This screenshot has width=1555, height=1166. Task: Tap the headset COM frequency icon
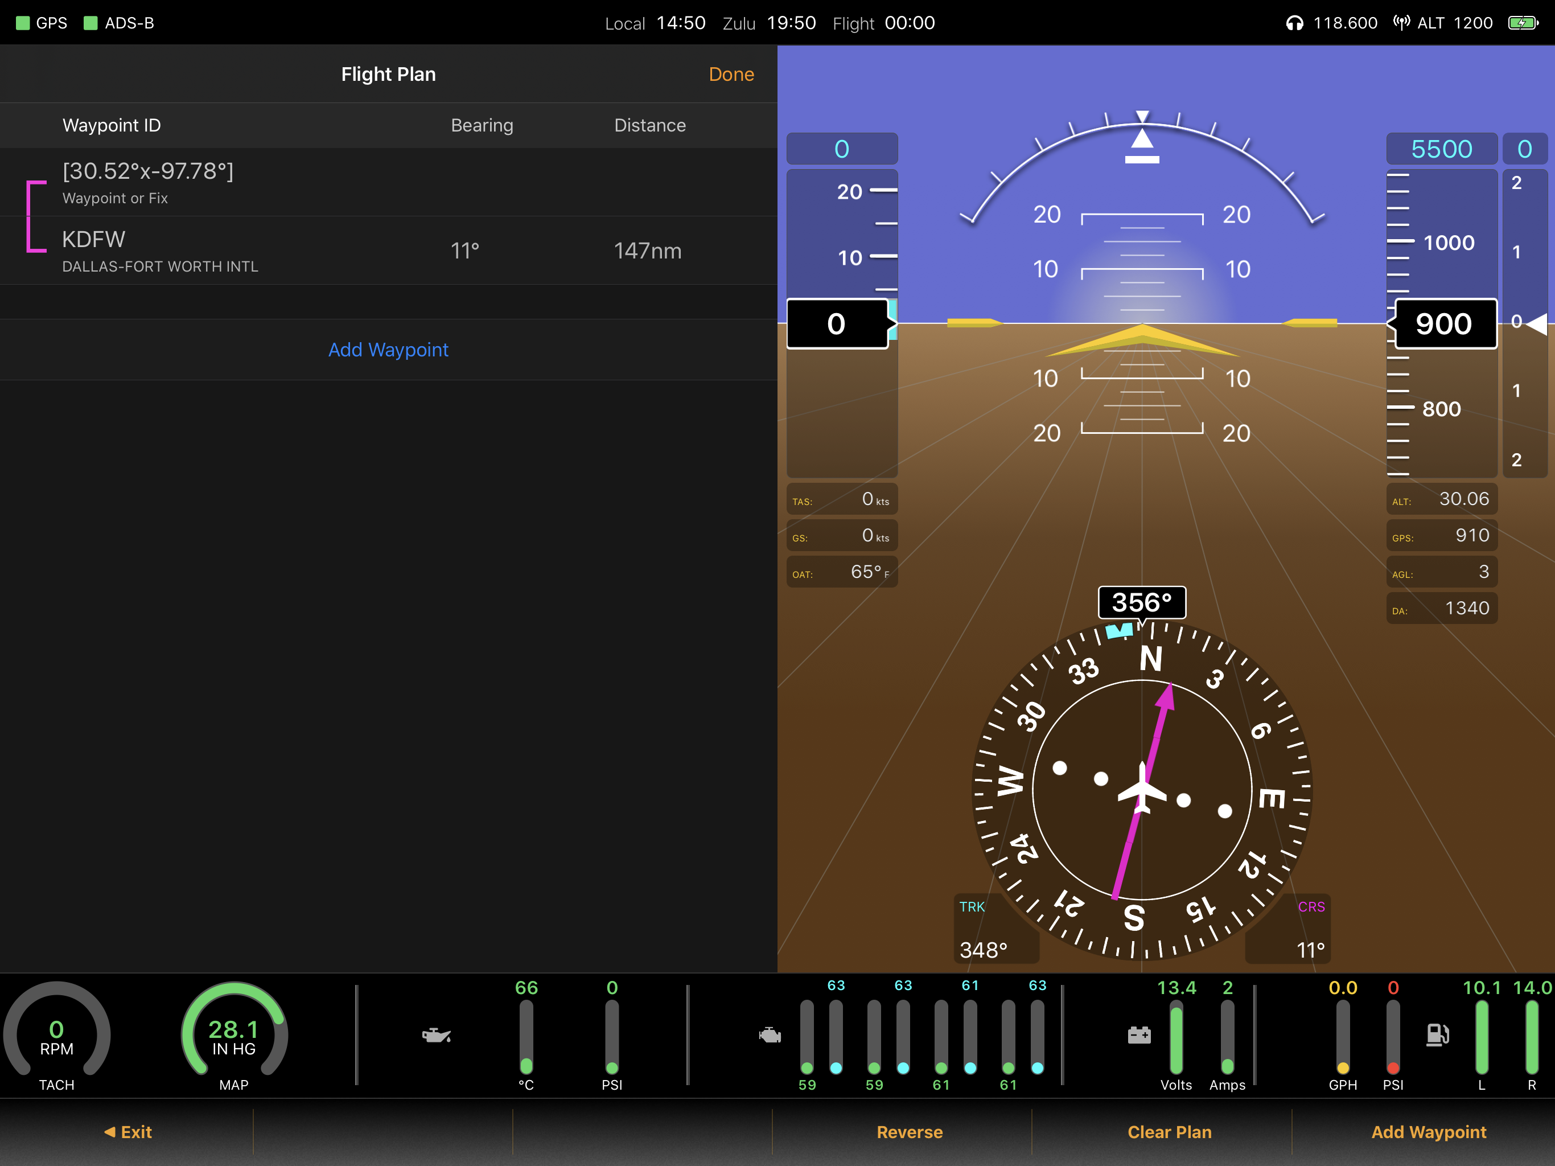1294,23
